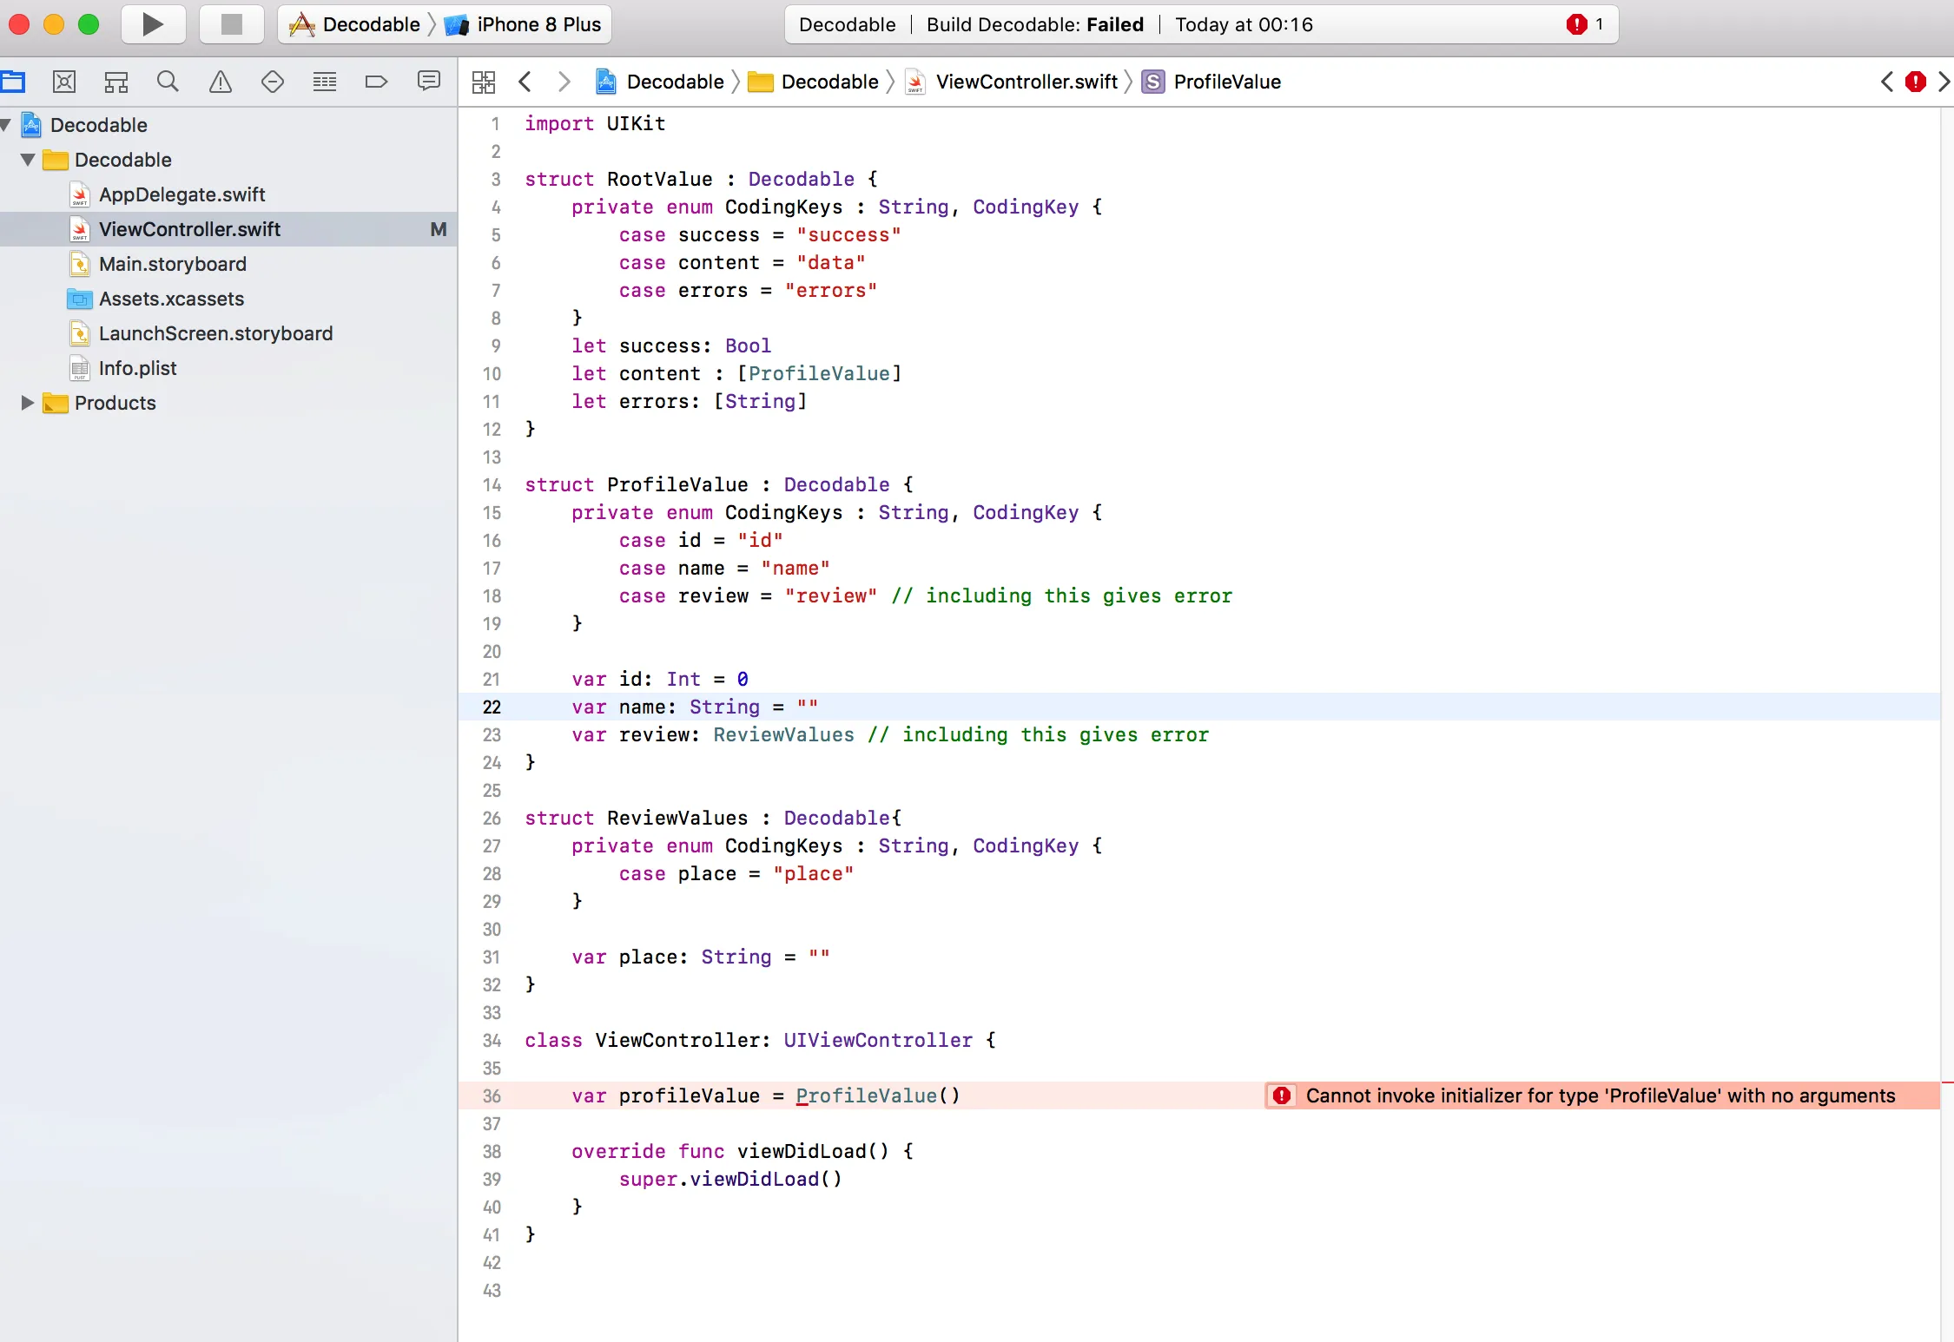1954x1342 pixels.
Task: Open the Issue navigator warning icon
Action: [221, 82]
